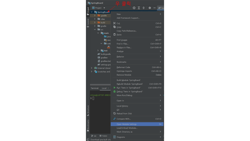The width and height of the screenshot is (250, 141).
Task: Hide the Project tool window
Action: (154, 8)
